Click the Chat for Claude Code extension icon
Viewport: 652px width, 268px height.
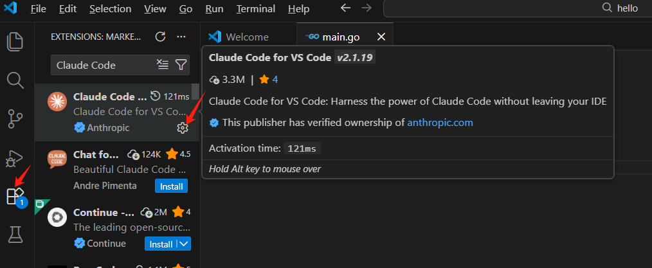57,159
